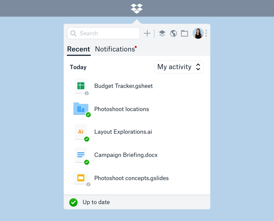Screen dimensions: 274x221
Task: Click the green Up to date checkmark icon
Action: click(73, 202)
